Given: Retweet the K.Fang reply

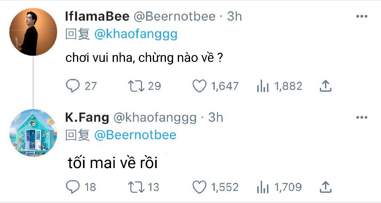Looking at the screenshot, I should [x=136, y=187].
